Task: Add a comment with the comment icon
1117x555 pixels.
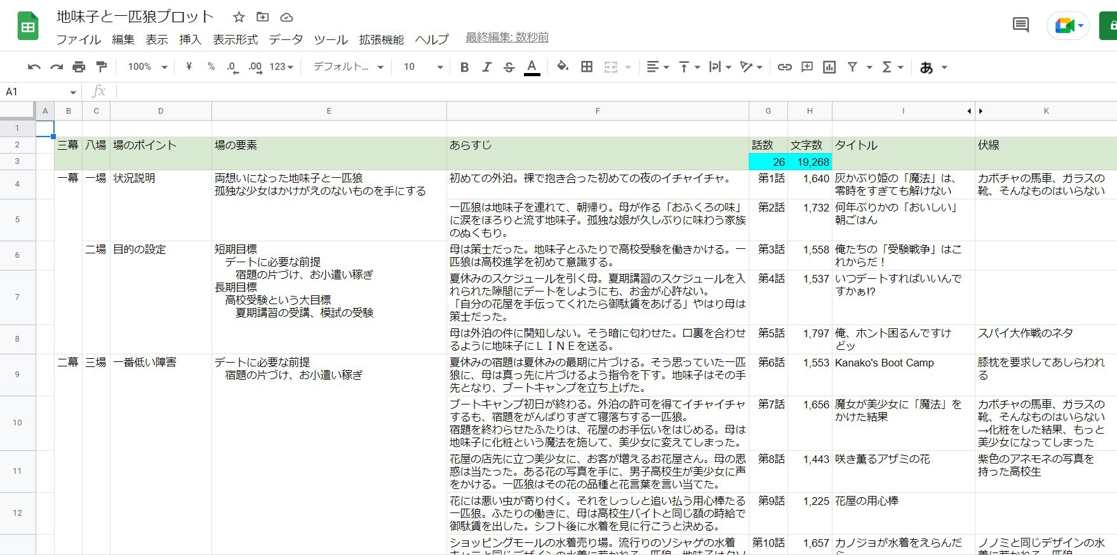Action: coord(806,67)
